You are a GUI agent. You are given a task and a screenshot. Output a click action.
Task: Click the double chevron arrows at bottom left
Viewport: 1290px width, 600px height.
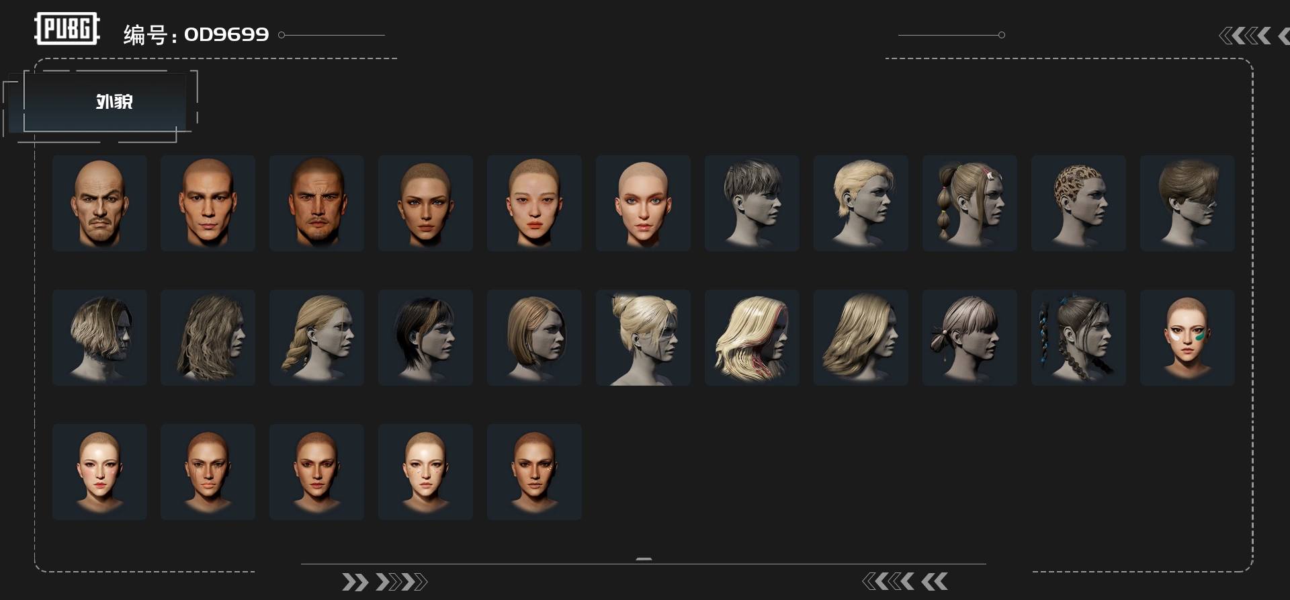384,582
